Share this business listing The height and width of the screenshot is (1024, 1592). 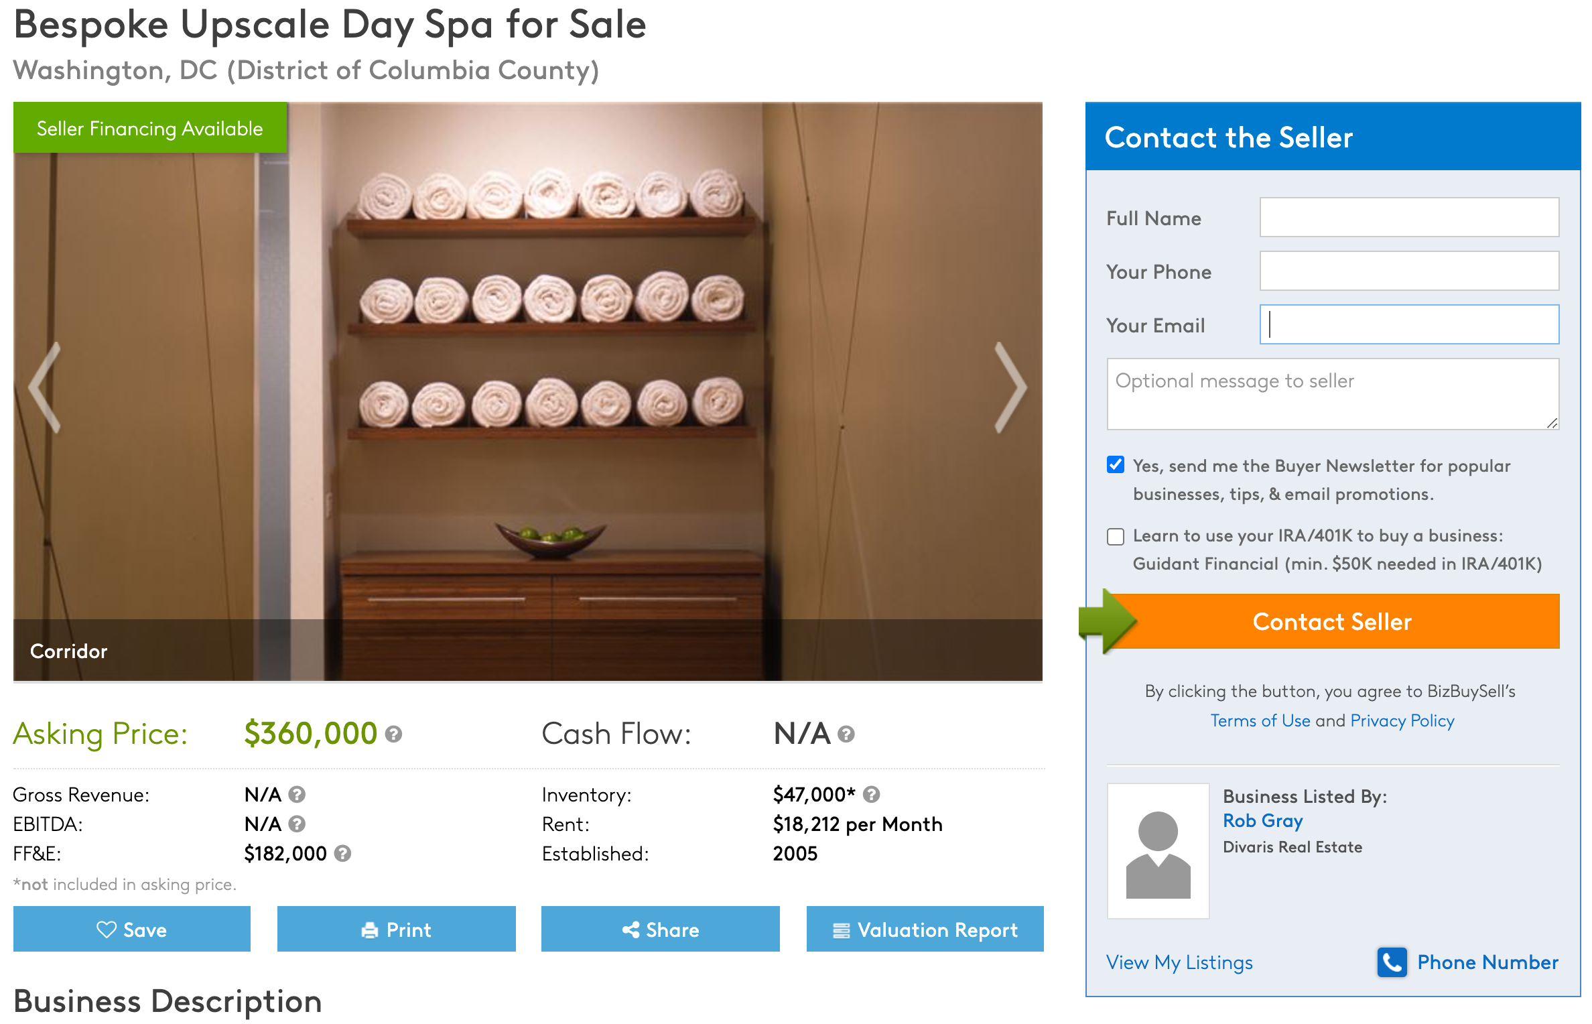pyautogui.click(x=660, y=930)
